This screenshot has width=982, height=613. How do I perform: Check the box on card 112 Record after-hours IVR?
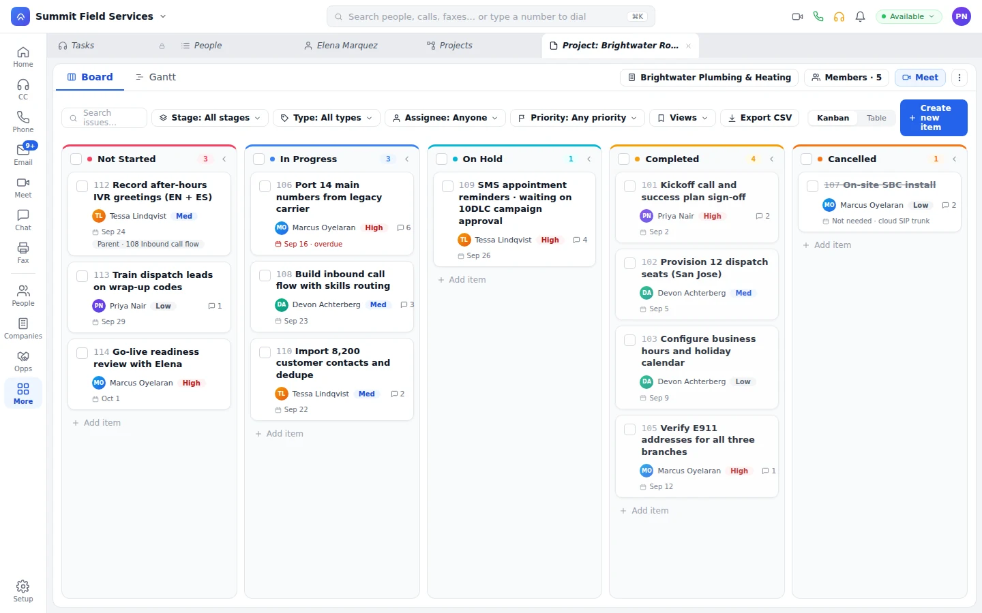(x=83, y=186)
